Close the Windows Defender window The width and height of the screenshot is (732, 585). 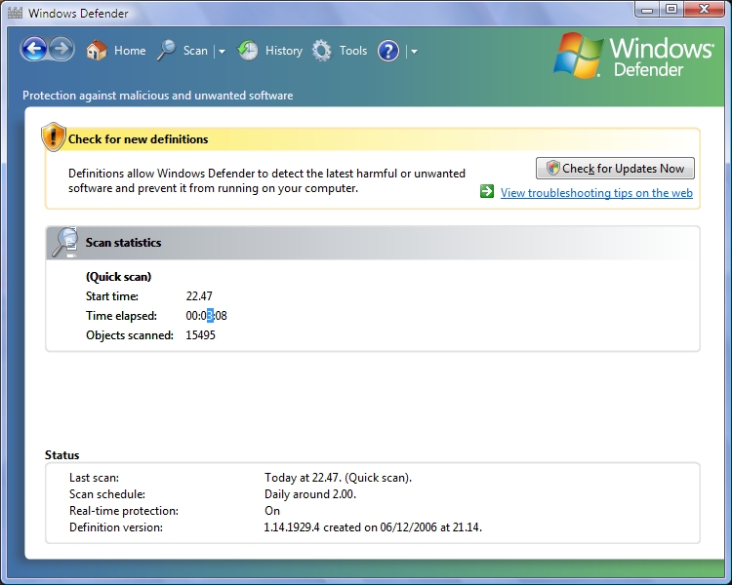(x=705, y=10)
